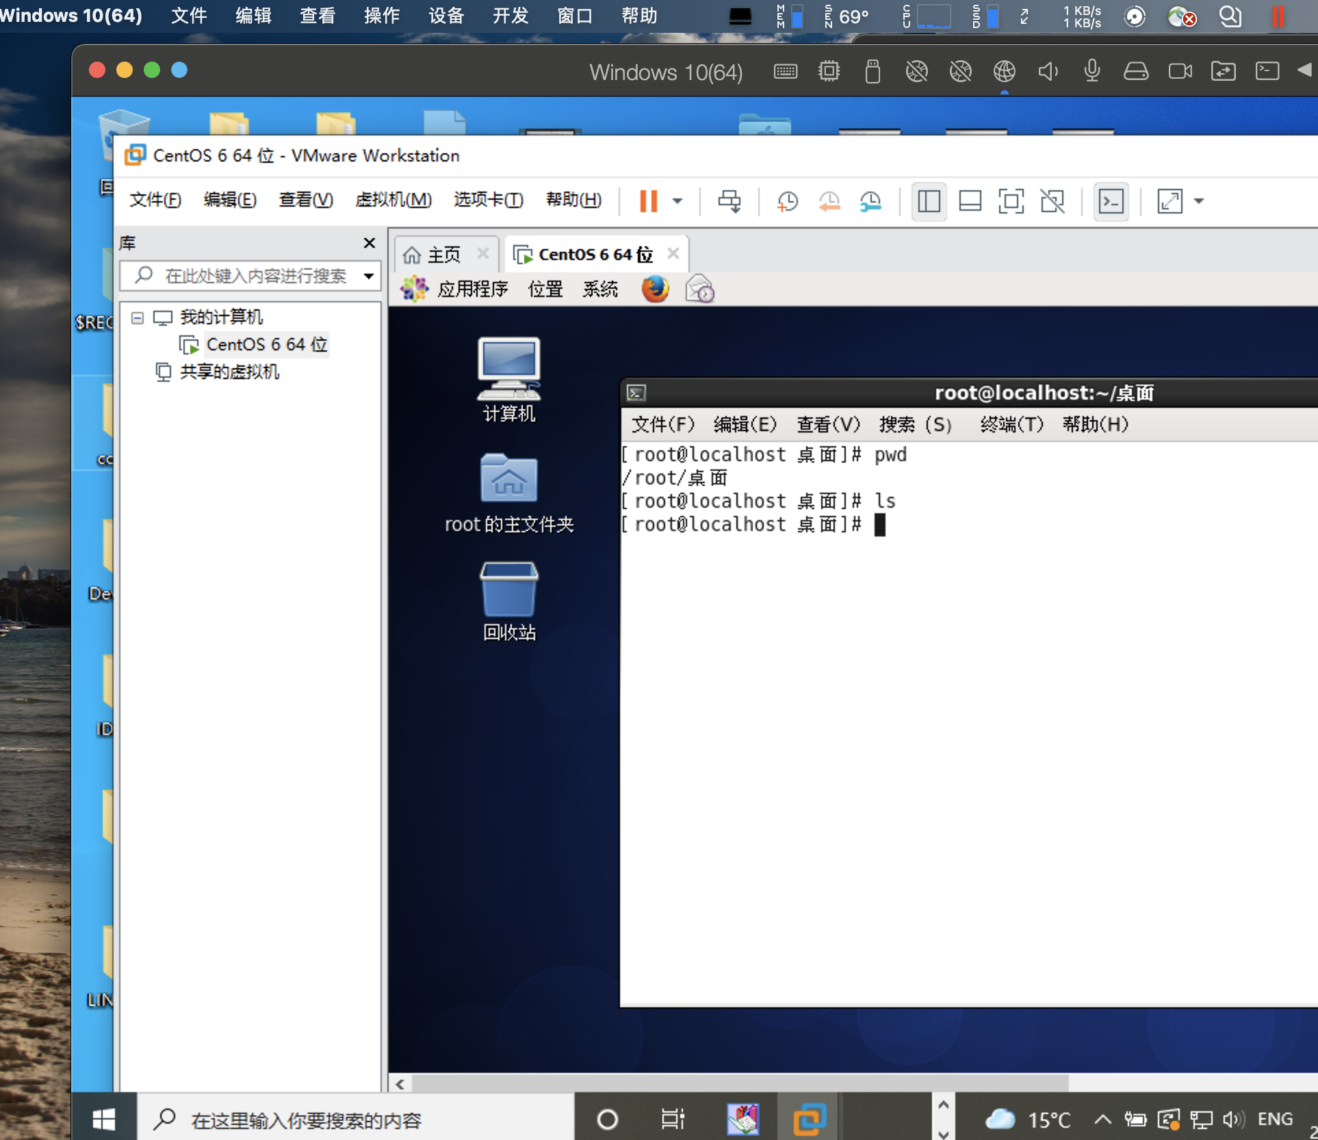Open CentOS 位置 menu
This screenshot has width=1318, height=1140.
click(x=545, y=289)
